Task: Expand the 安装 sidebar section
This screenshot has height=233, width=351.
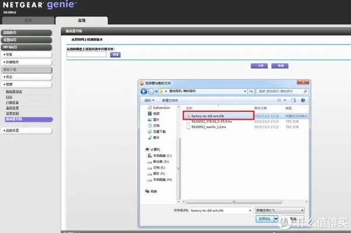Action: tap(26, 54)
